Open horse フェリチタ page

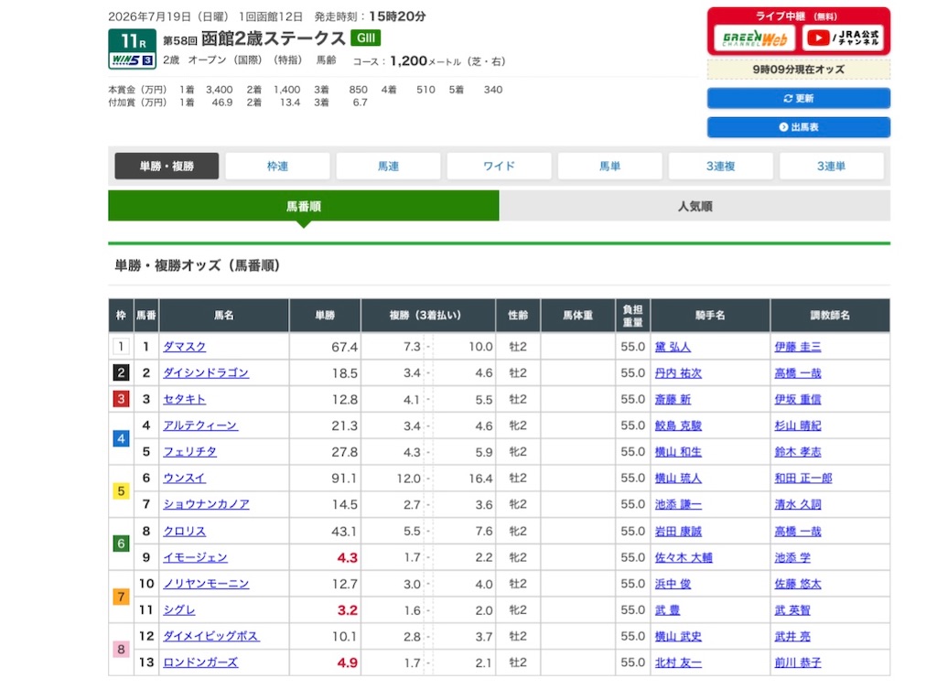point(190,452)
